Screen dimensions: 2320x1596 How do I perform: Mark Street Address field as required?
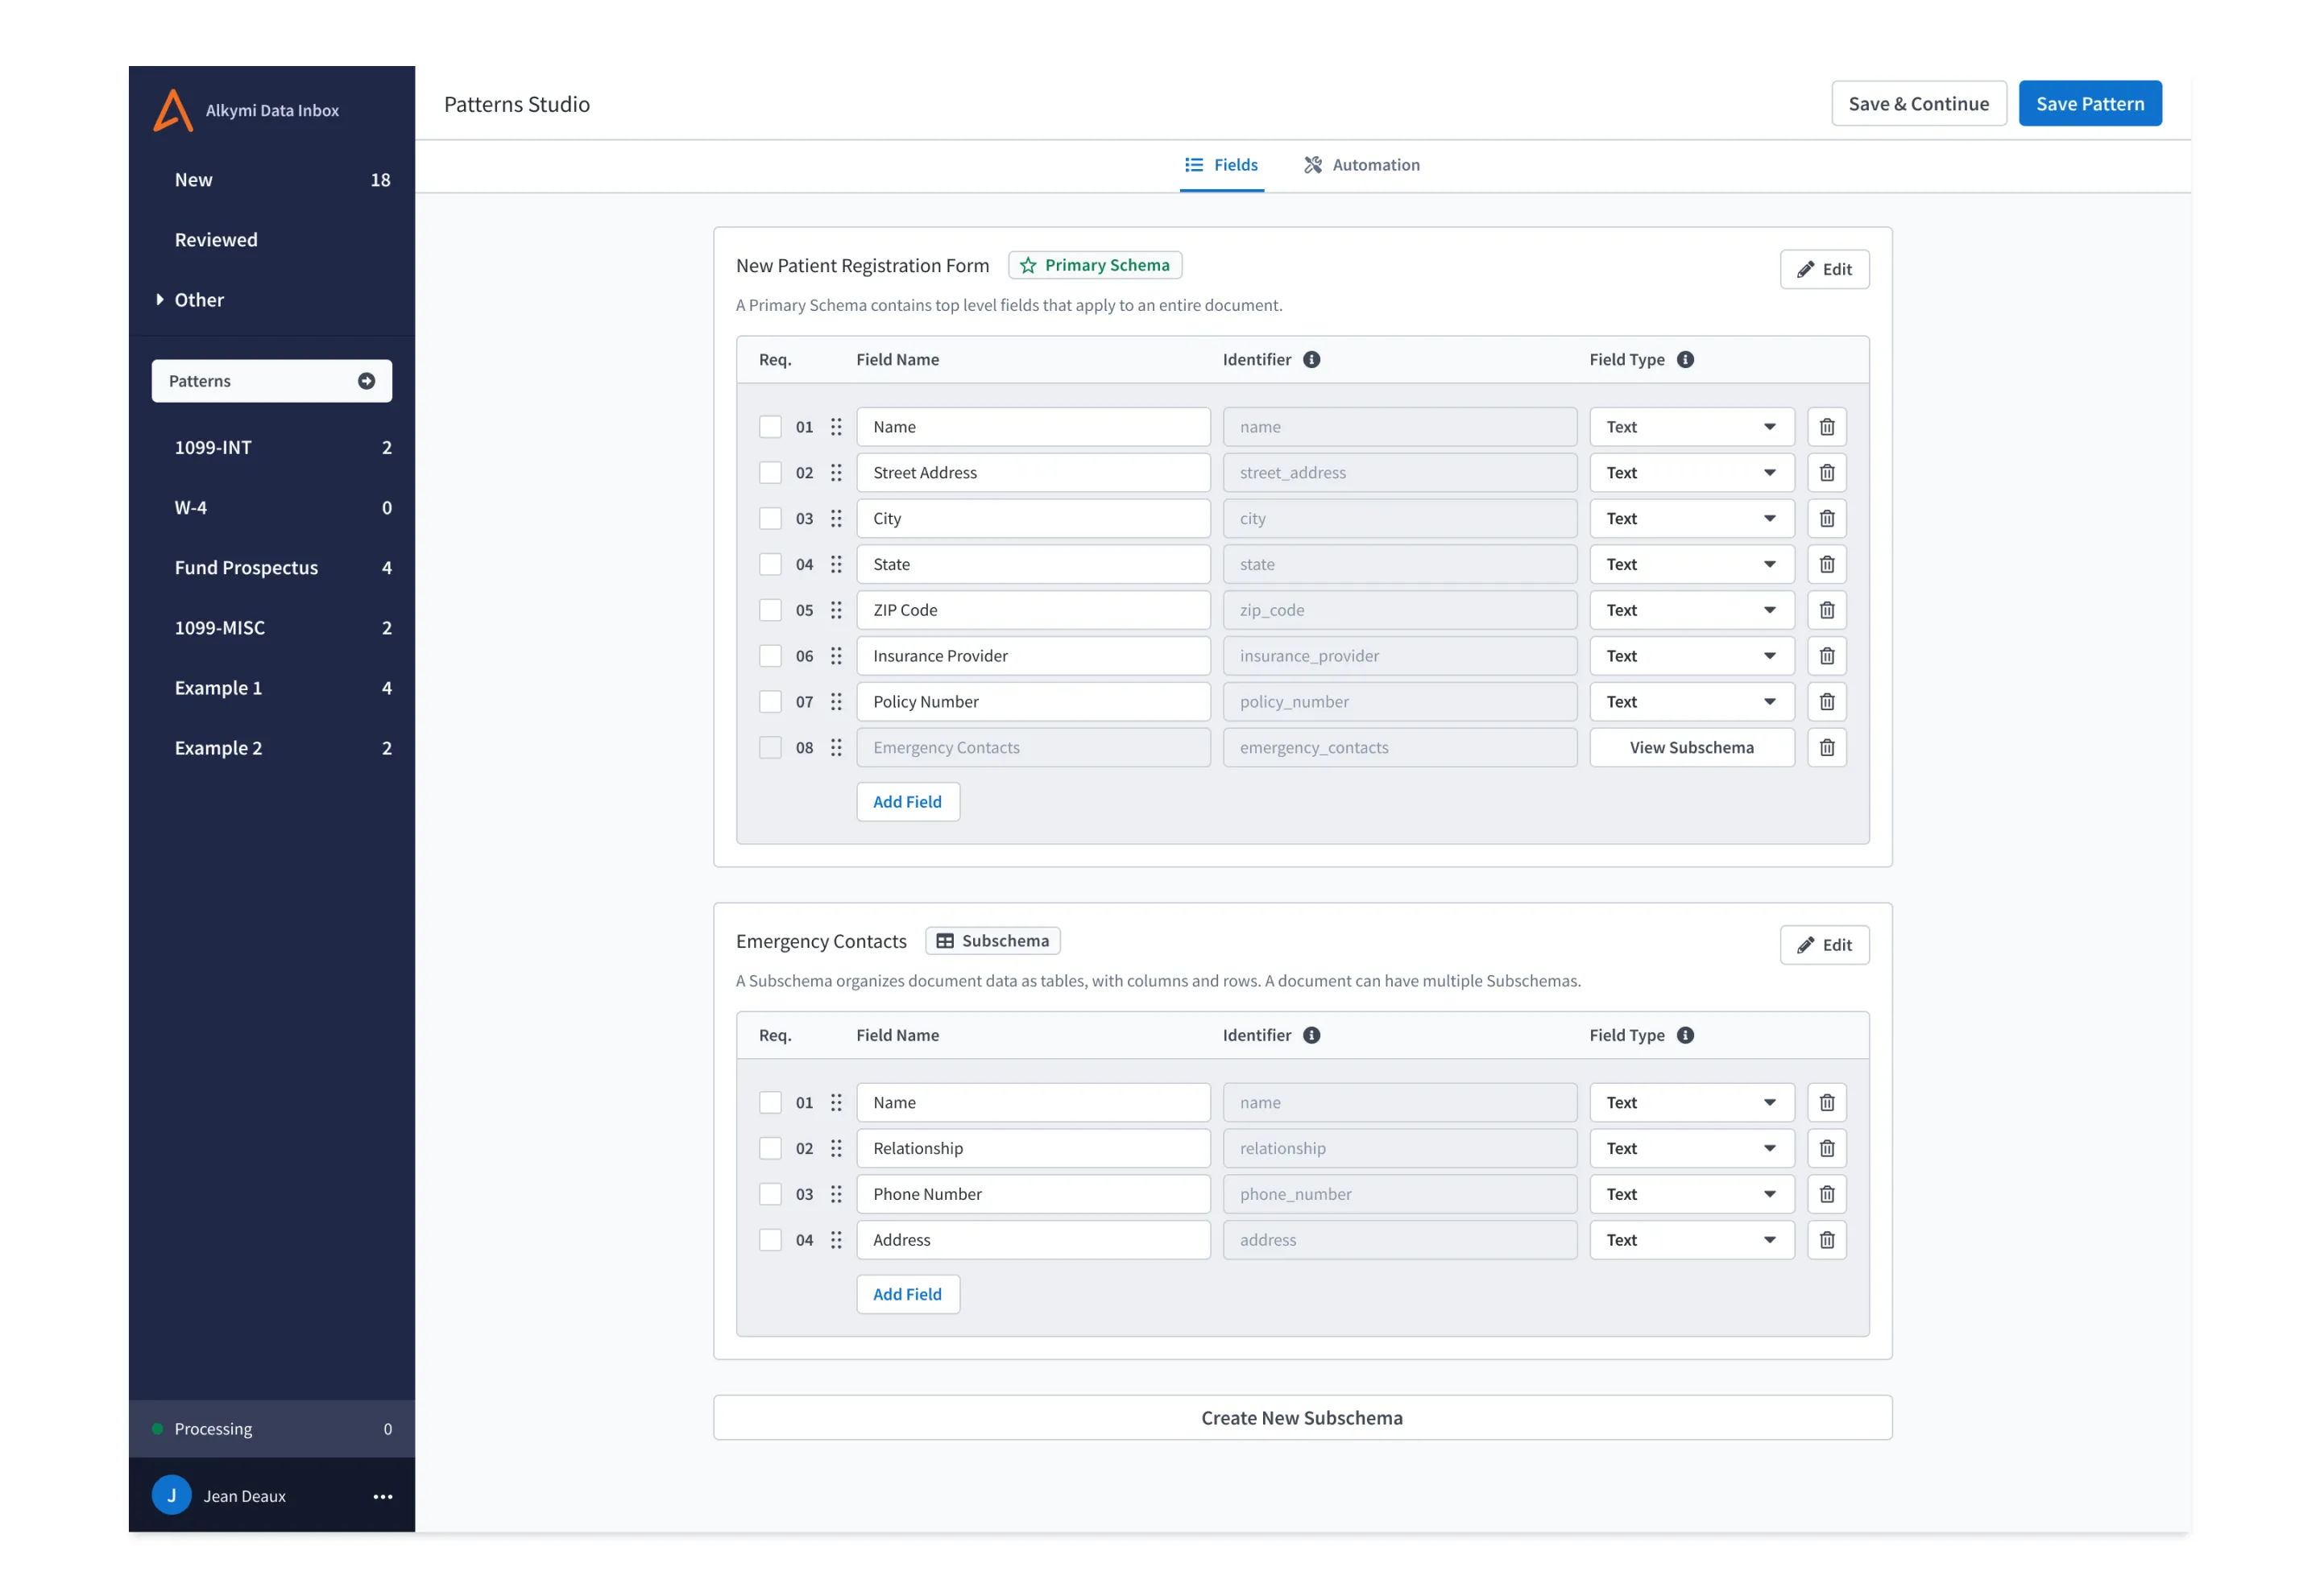pos(769,473)
